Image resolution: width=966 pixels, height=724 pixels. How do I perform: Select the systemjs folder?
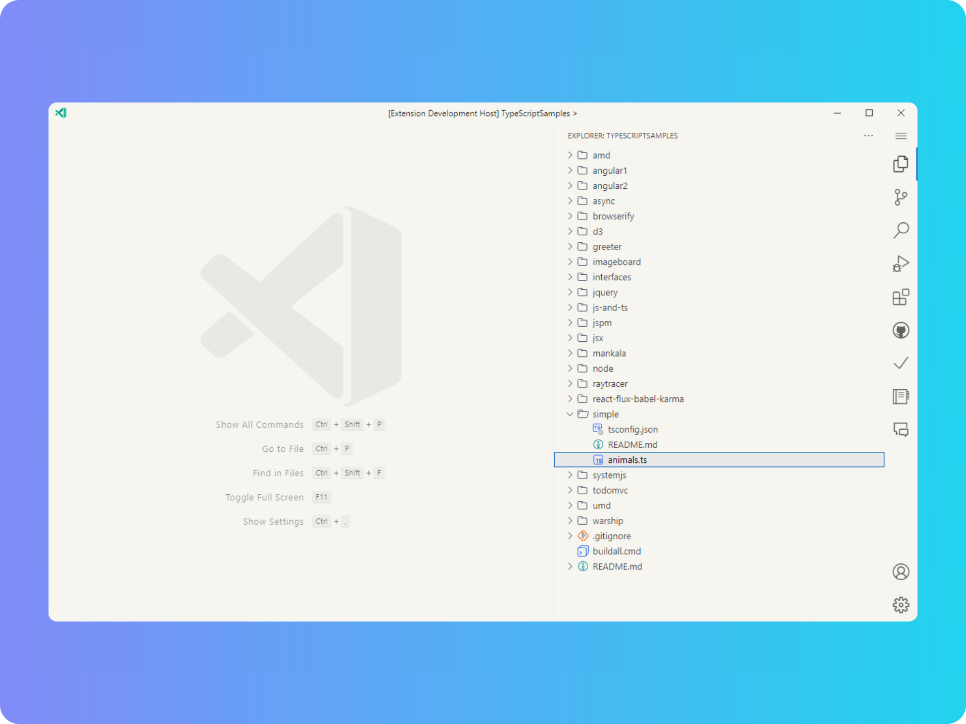click(719, 475)
